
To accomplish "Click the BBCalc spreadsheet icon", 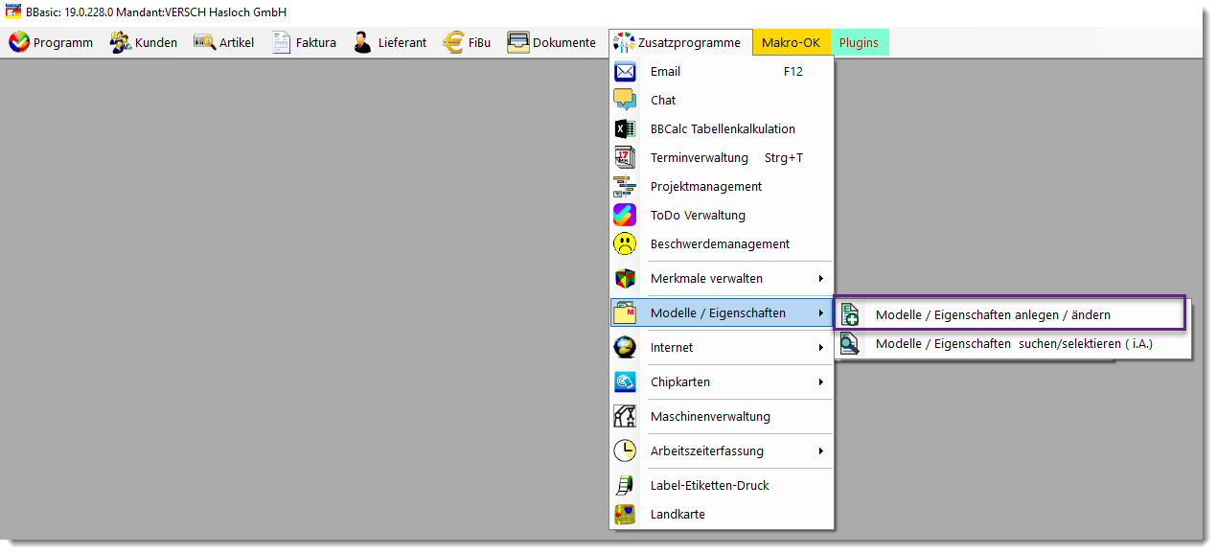I will [x=625, y=128].
